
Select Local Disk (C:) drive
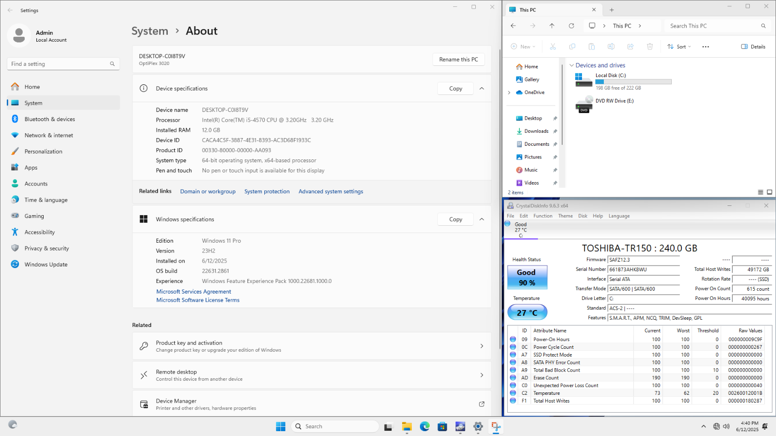click(623, 81)
